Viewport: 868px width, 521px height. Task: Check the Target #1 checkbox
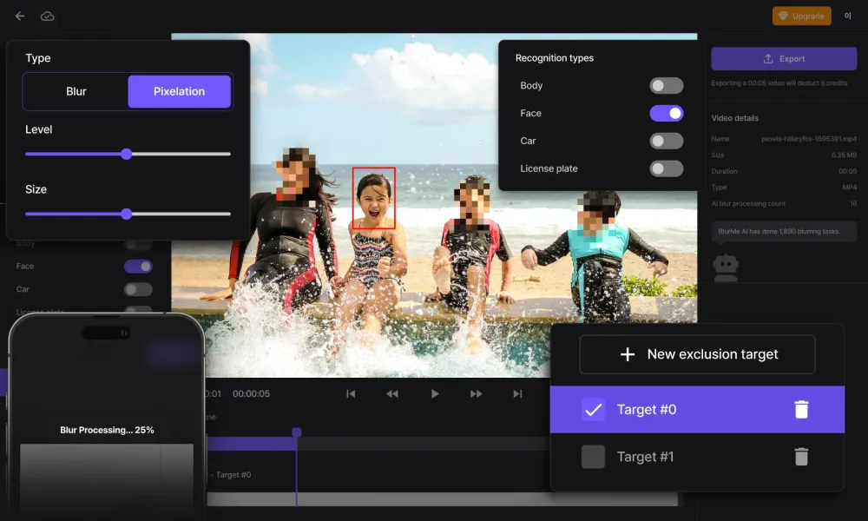click(x=593, y=457)
